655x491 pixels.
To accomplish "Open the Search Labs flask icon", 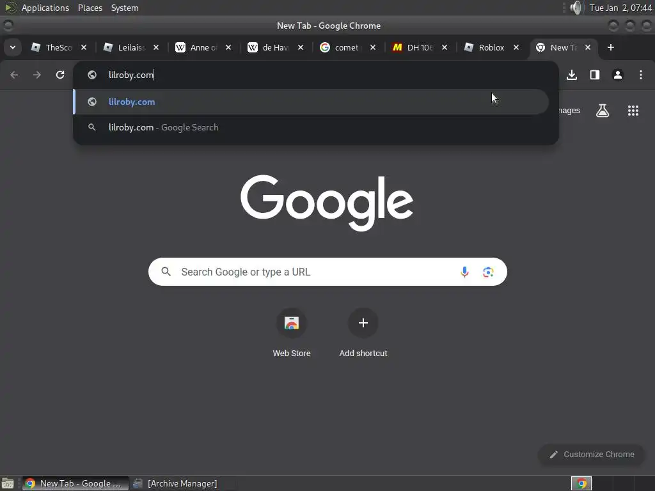I will point(603,111).
